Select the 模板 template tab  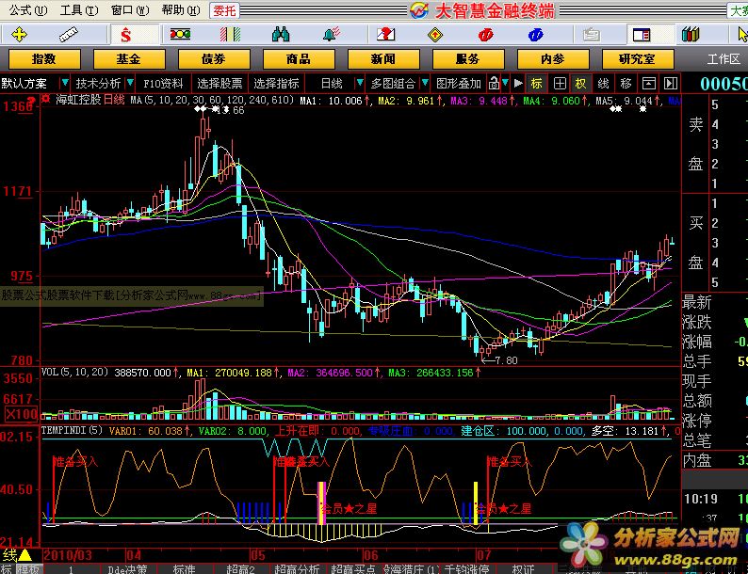point(28,569)
